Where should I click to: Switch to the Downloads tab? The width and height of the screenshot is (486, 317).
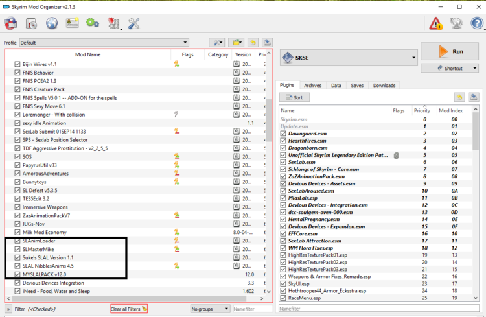tap(384, 86)
